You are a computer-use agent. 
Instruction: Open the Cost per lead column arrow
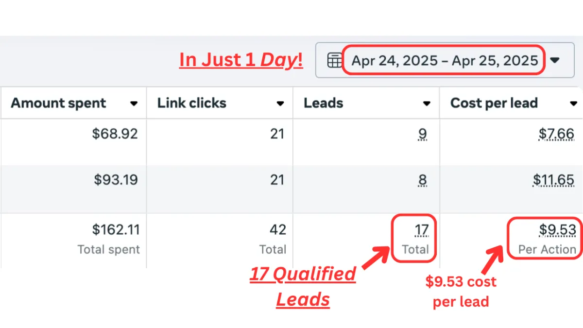point(573,104)
